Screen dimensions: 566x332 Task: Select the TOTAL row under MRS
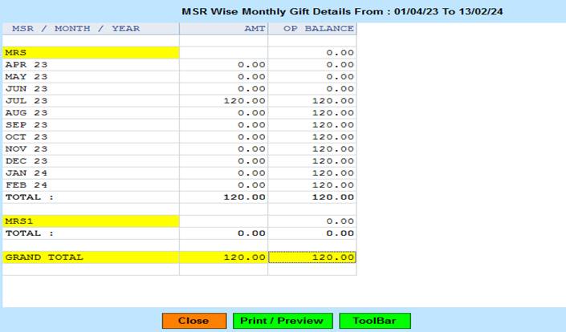click(91, 196)
